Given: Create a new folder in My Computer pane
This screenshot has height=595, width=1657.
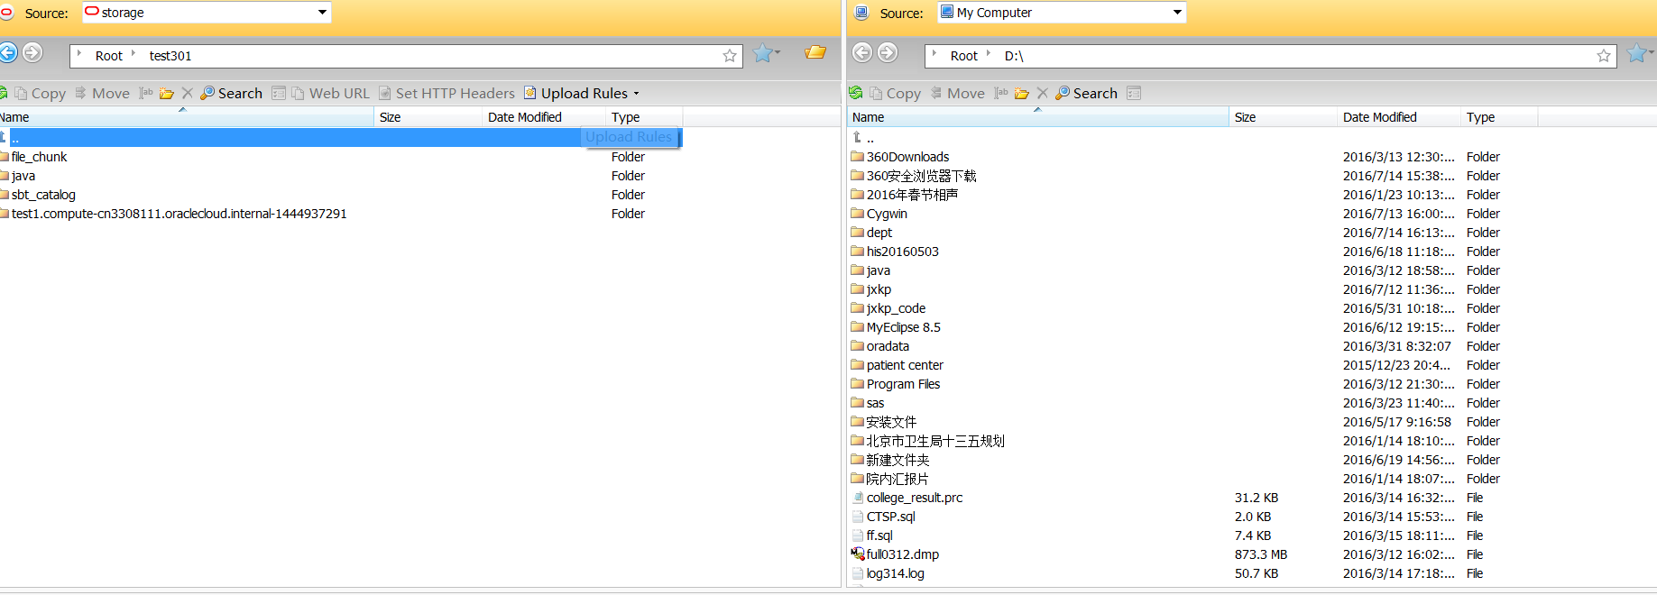Looking at the screenshot, I should 1022,93.
